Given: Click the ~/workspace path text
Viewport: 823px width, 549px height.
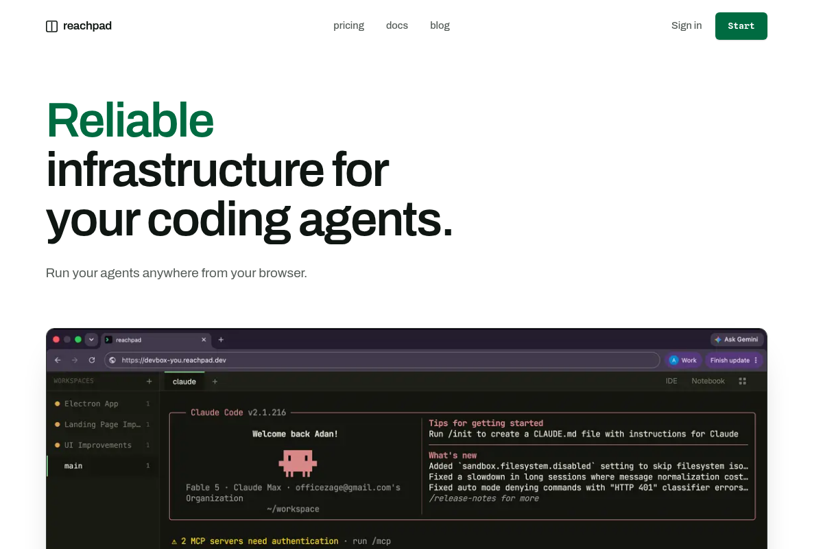Looking at the screenshot, I should point(293,509).
